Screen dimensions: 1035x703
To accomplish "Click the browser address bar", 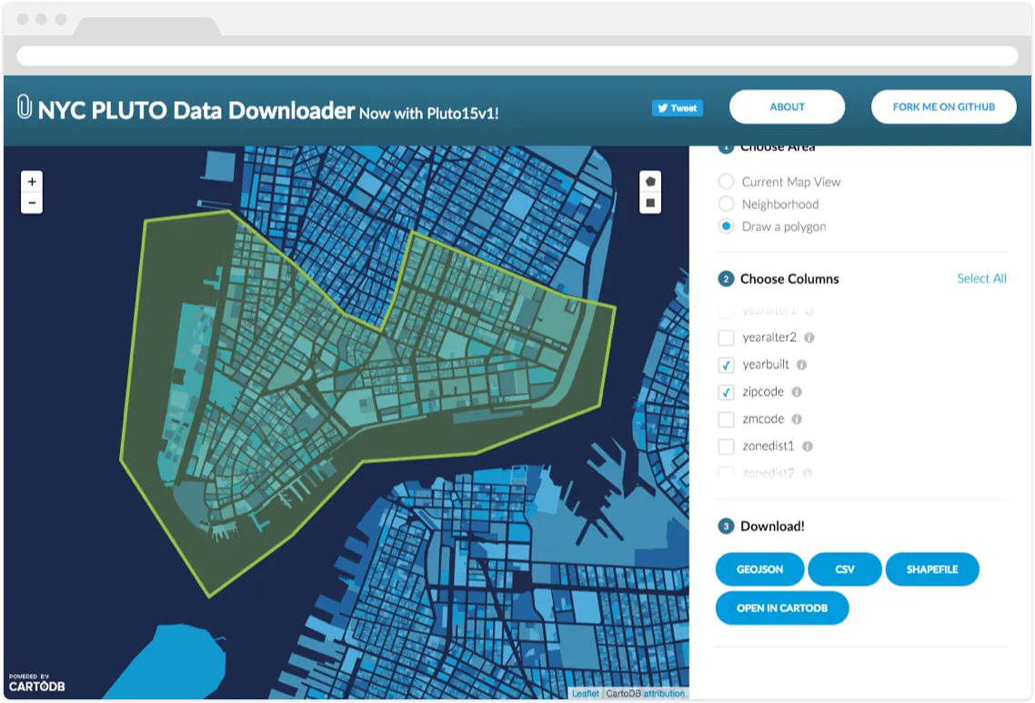I will tap(517, 56).
